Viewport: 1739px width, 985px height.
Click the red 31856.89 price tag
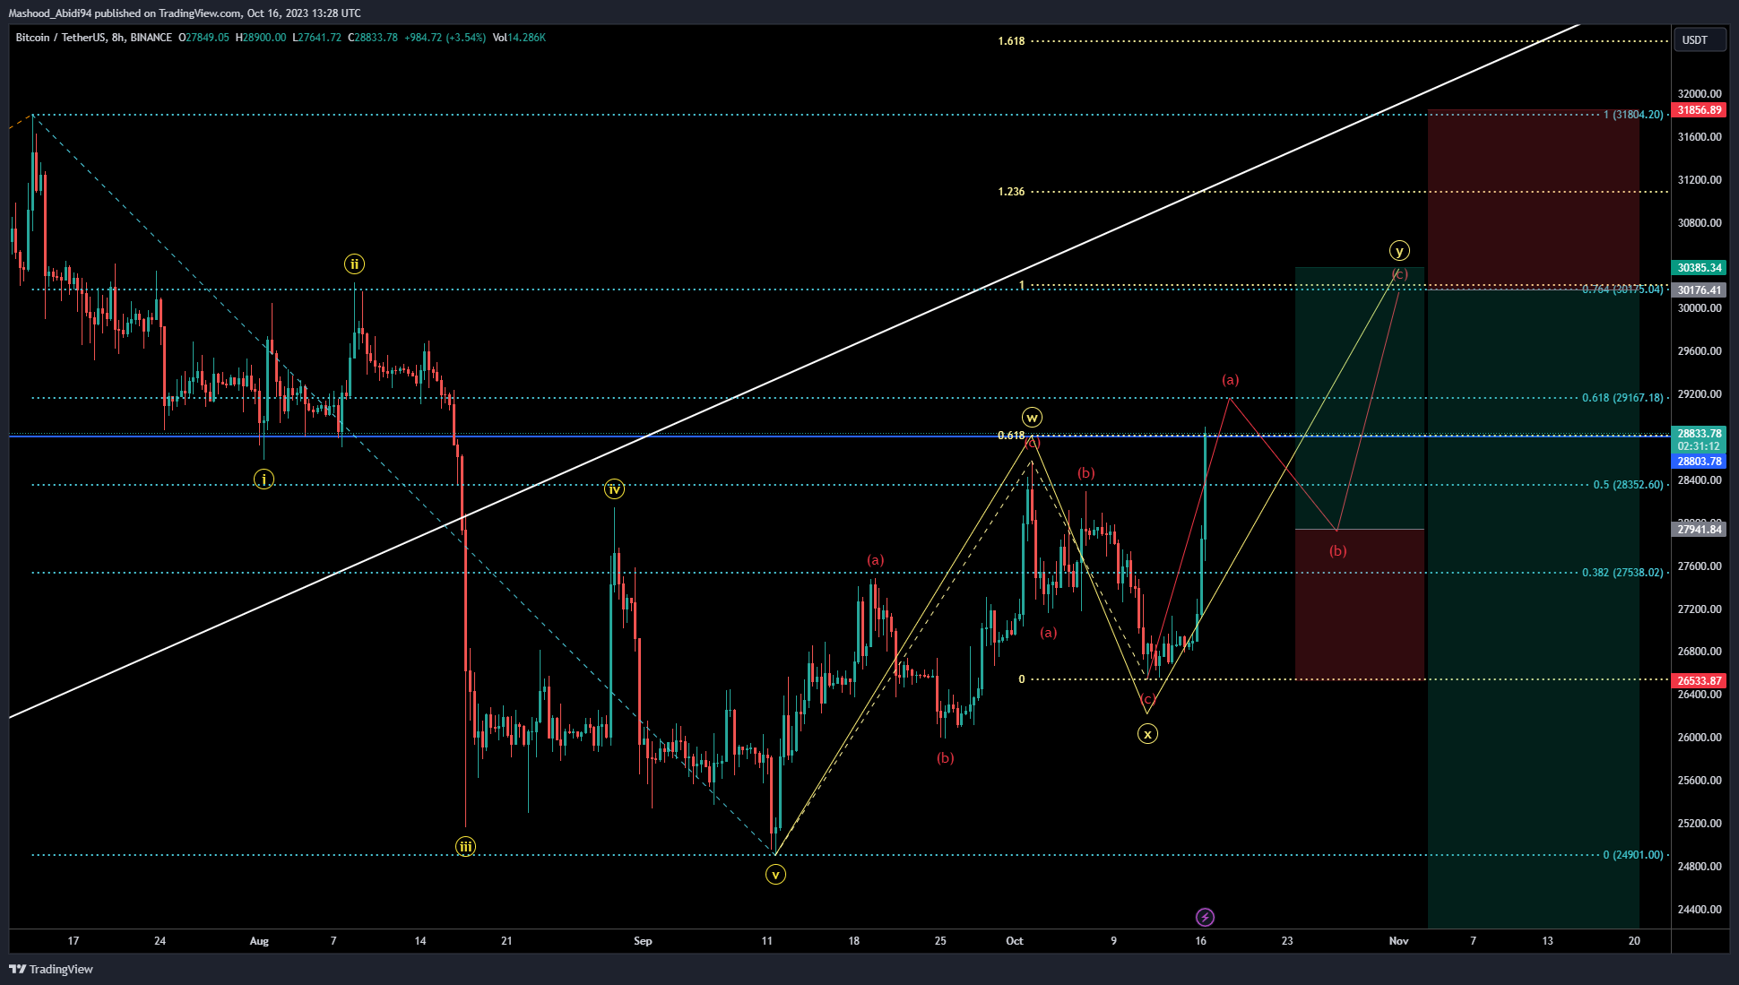1700,110
